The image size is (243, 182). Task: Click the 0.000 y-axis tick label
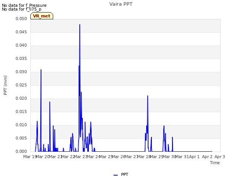coord(21,152)
